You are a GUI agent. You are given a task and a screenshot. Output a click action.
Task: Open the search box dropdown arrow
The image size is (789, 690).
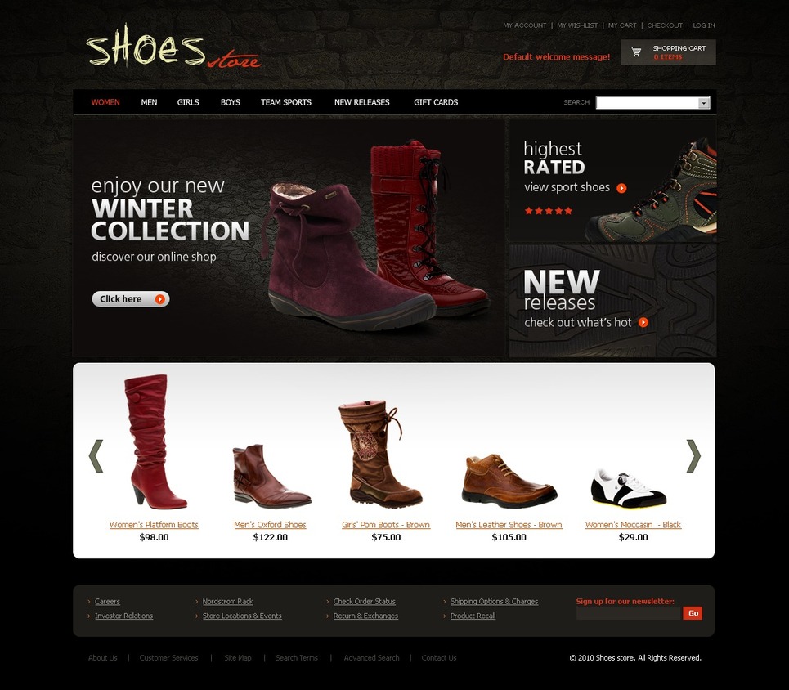pos(703,103)
